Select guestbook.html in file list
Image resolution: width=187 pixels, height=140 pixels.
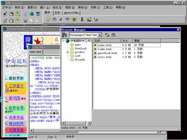107,53
